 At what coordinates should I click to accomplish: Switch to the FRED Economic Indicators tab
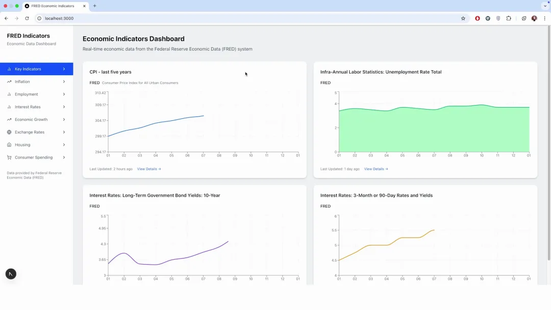coord(53,6)
